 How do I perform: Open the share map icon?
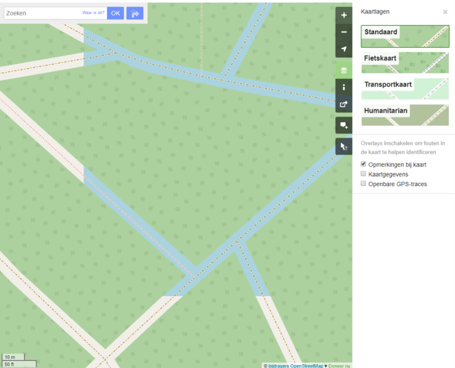point(344,104)
